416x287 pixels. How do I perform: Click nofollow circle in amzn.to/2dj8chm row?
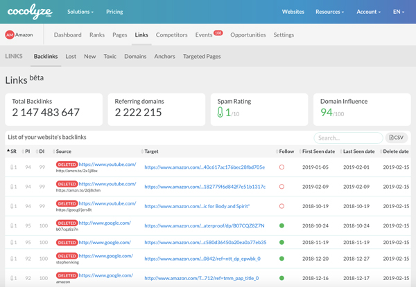(x=281, y=187)
